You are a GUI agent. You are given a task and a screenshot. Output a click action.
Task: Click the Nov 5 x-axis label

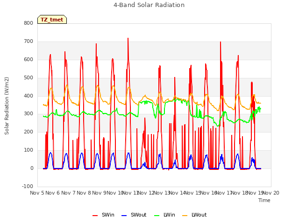click(37, 193)
